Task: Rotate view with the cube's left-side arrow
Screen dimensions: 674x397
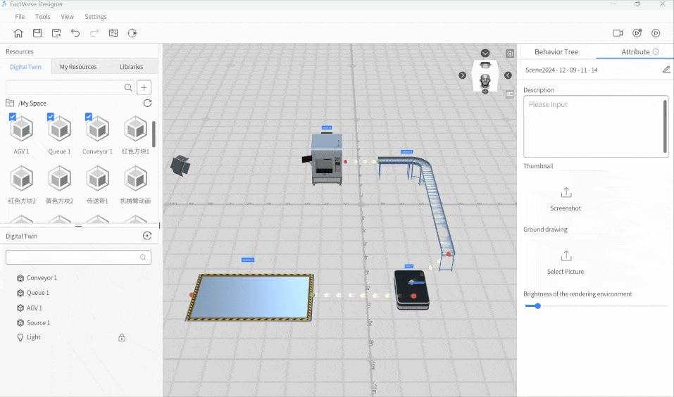Action: coord(463,75)
